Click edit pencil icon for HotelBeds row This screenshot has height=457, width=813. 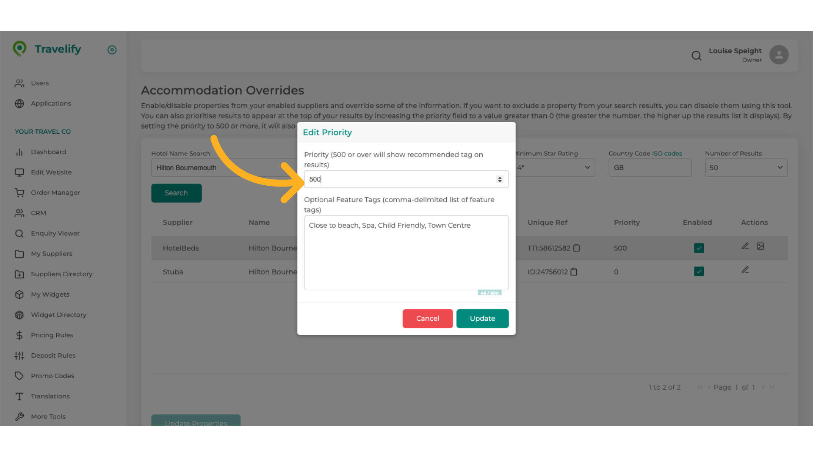(x=745, y=246)
